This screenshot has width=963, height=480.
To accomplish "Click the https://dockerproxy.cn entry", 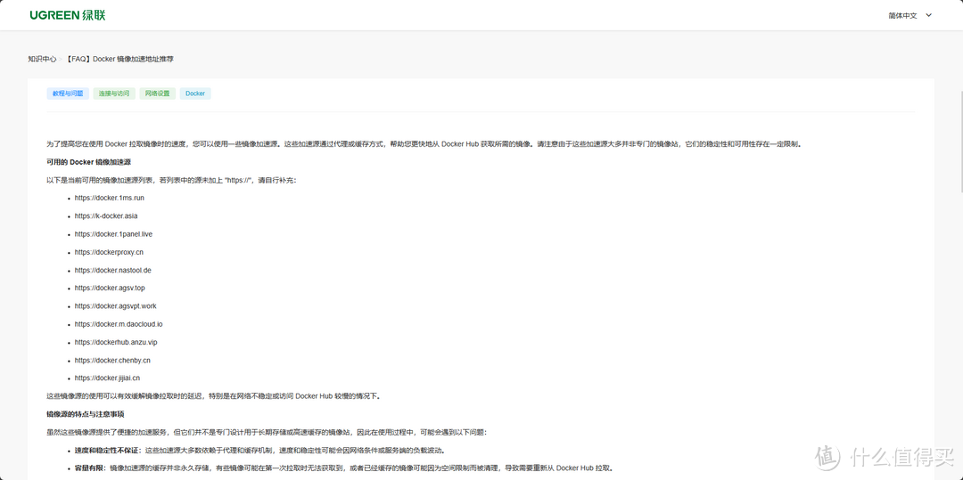I will tap(110, 252).
